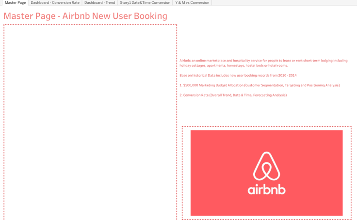Image resolution: width=357 pixels, height=220 pixels.
Task: Open Story1 Date&Time Conversion tab
Action: tap(145, 3)
